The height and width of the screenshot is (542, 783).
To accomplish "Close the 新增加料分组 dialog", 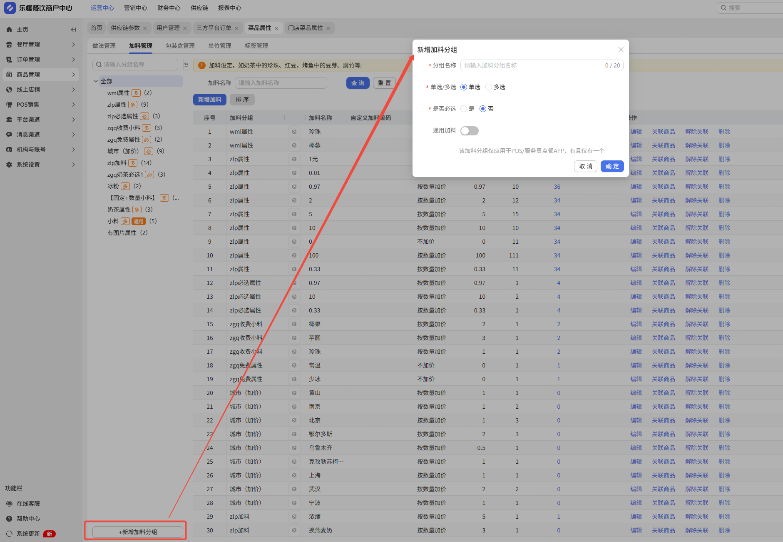I will pyautogui.click(x=621, y=50).
